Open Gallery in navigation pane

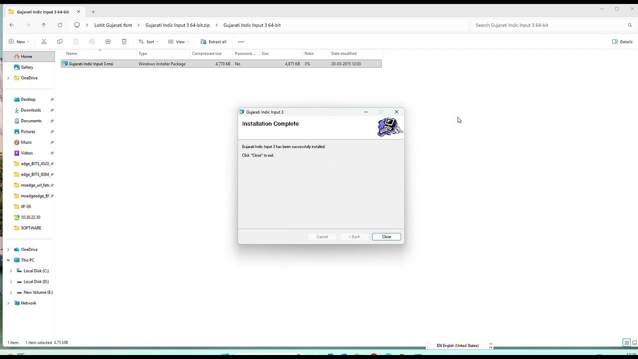tap(27, 67)
